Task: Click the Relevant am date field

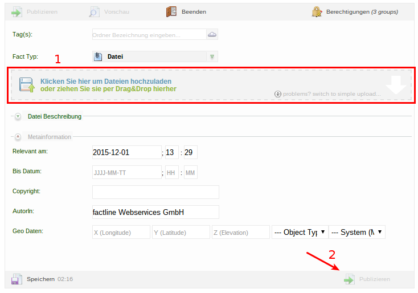Action: (x=126, y=152)
